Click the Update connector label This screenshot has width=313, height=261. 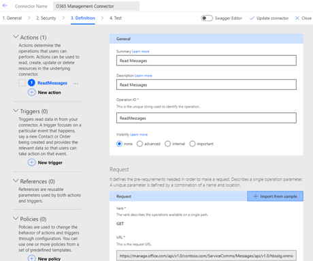[272, 18]
